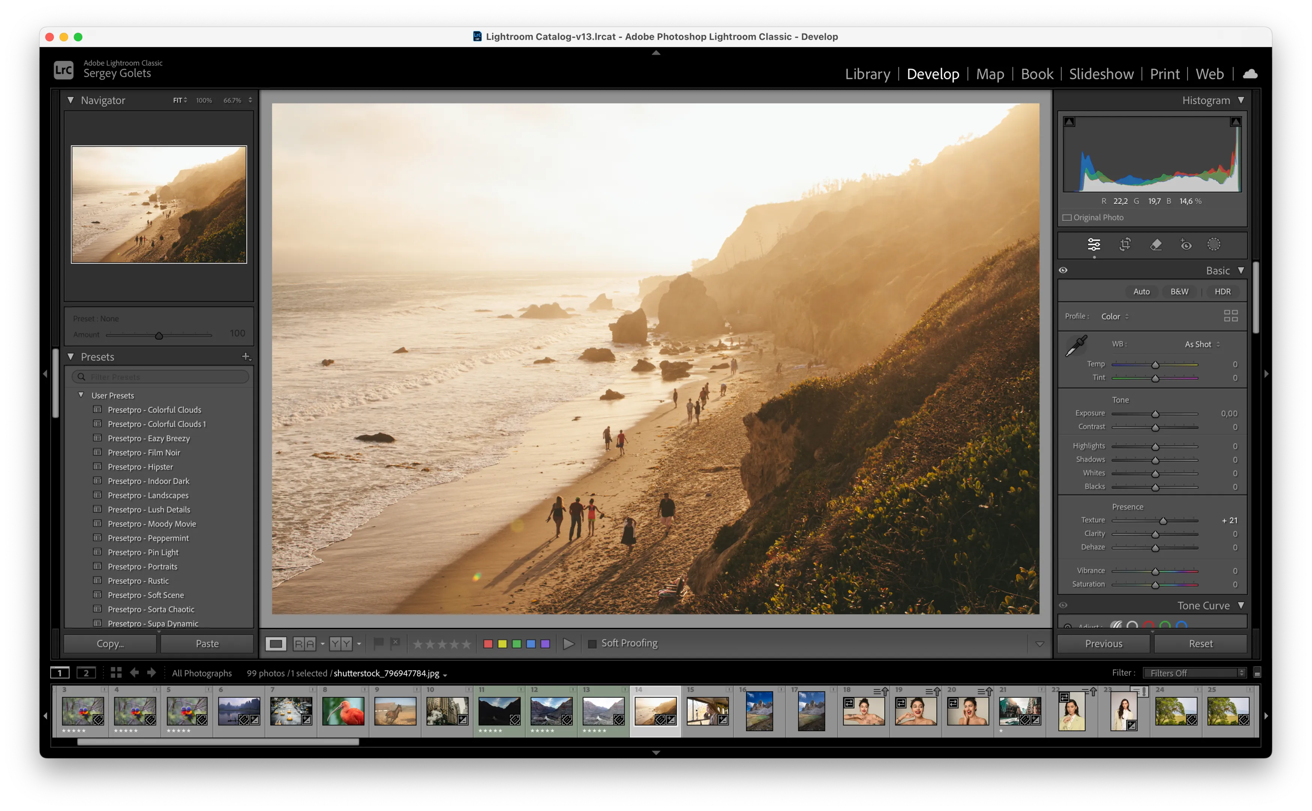The image size is (1312, 811).
Task: Open the Masking tool icon
Action: click(x=1214, y=245)
